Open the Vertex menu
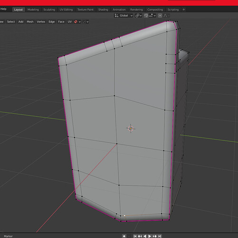The width and height of the screenshot is (238, 238). [41, 22]
